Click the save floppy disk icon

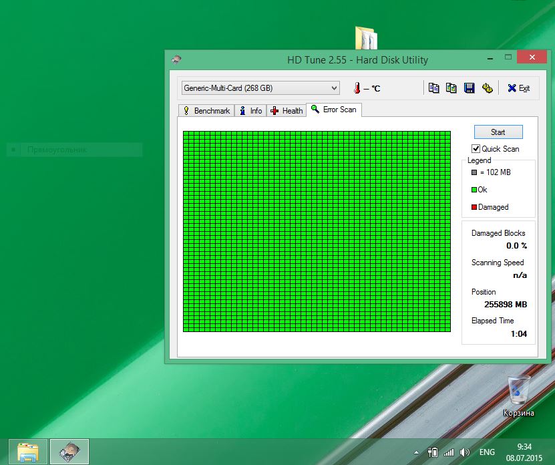(x=469, y=88)
